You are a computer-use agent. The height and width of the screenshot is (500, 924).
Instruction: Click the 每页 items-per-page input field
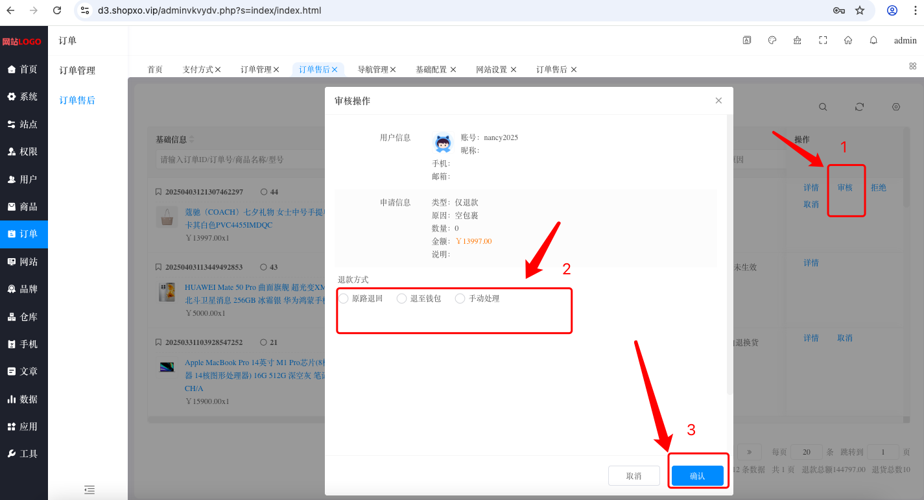(x=807, y=452)
